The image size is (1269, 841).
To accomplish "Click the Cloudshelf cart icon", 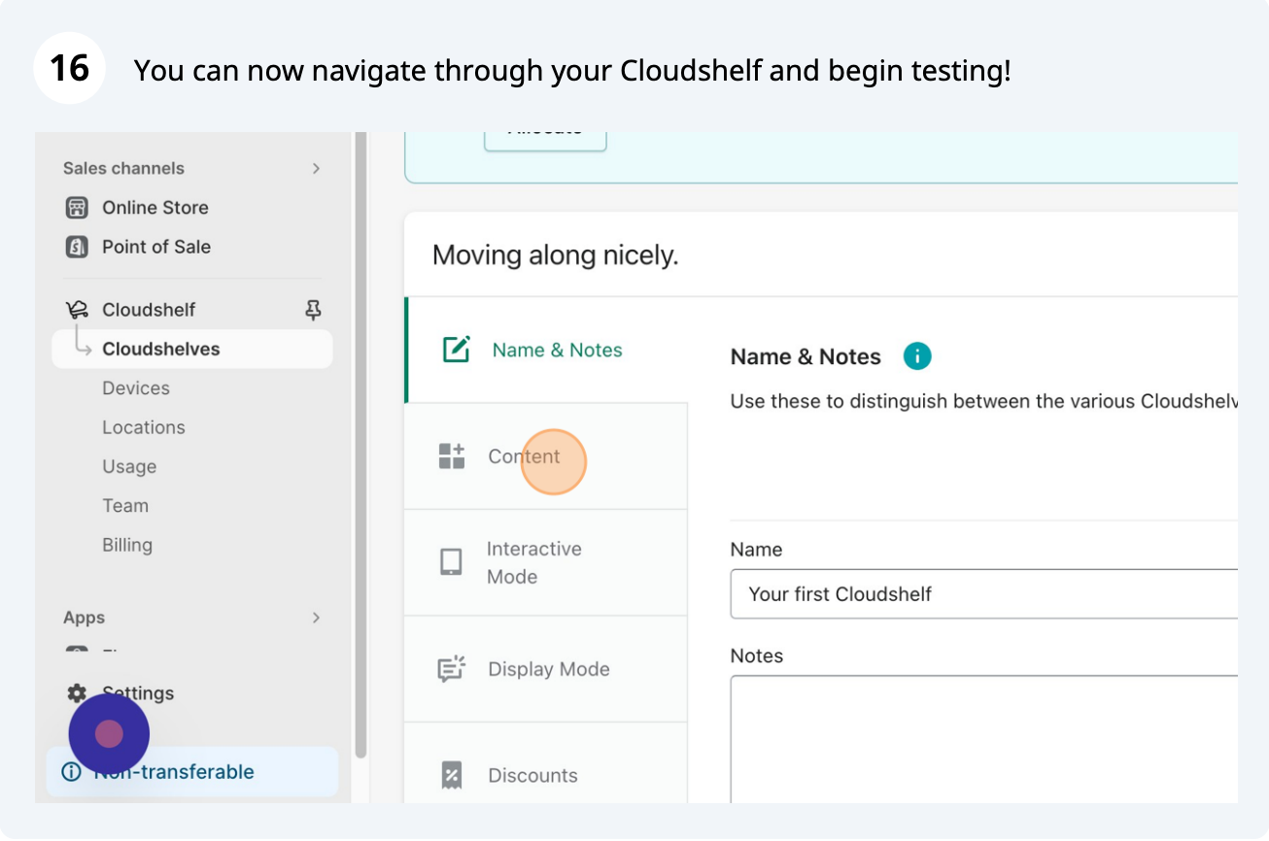I will click(77, 310).
